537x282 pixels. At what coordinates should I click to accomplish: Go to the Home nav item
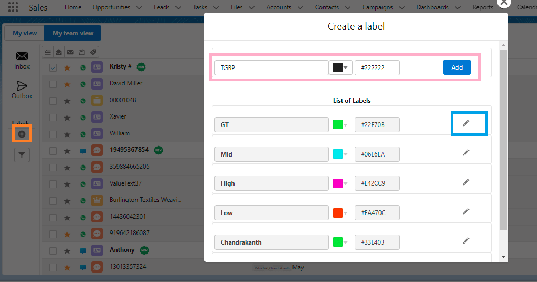[x=73, y=7]
